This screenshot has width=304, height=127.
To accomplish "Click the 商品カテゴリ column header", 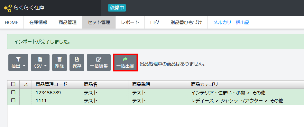I will point(245,84).
